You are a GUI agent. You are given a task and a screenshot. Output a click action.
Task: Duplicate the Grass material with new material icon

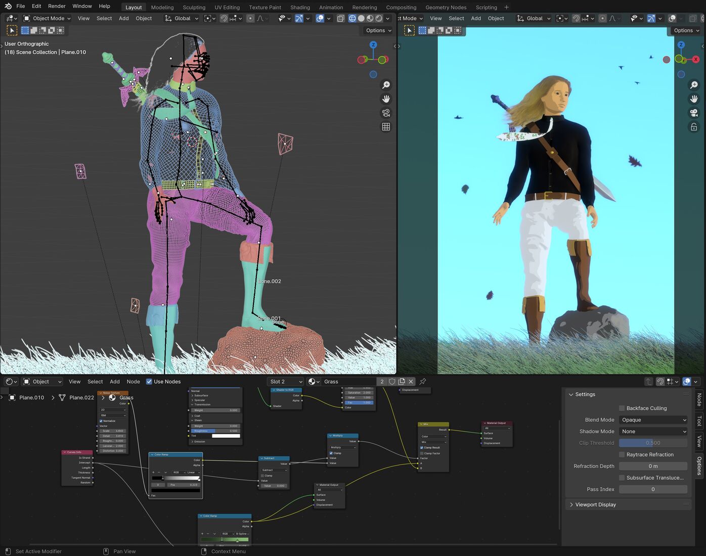click(x=402, y=382)
